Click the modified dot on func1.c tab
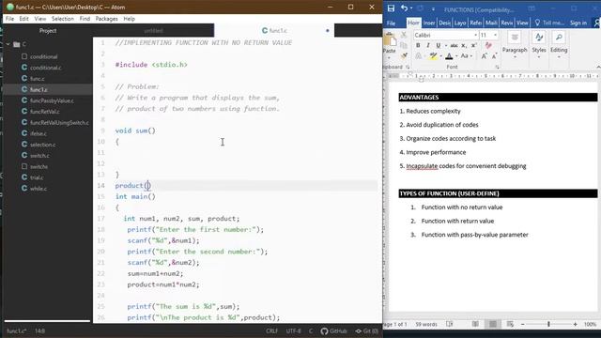 [328, 31]
